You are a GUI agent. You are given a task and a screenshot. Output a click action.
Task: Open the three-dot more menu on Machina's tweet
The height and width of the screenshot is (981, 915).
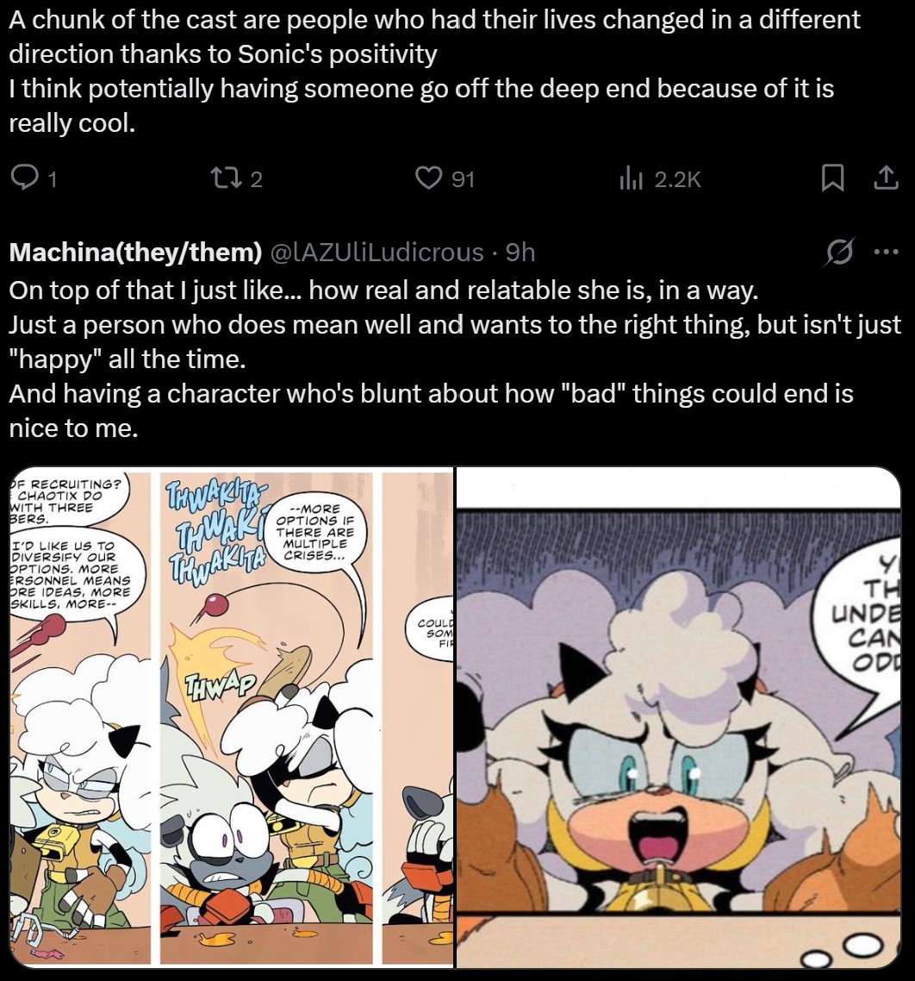pos(886,252)
